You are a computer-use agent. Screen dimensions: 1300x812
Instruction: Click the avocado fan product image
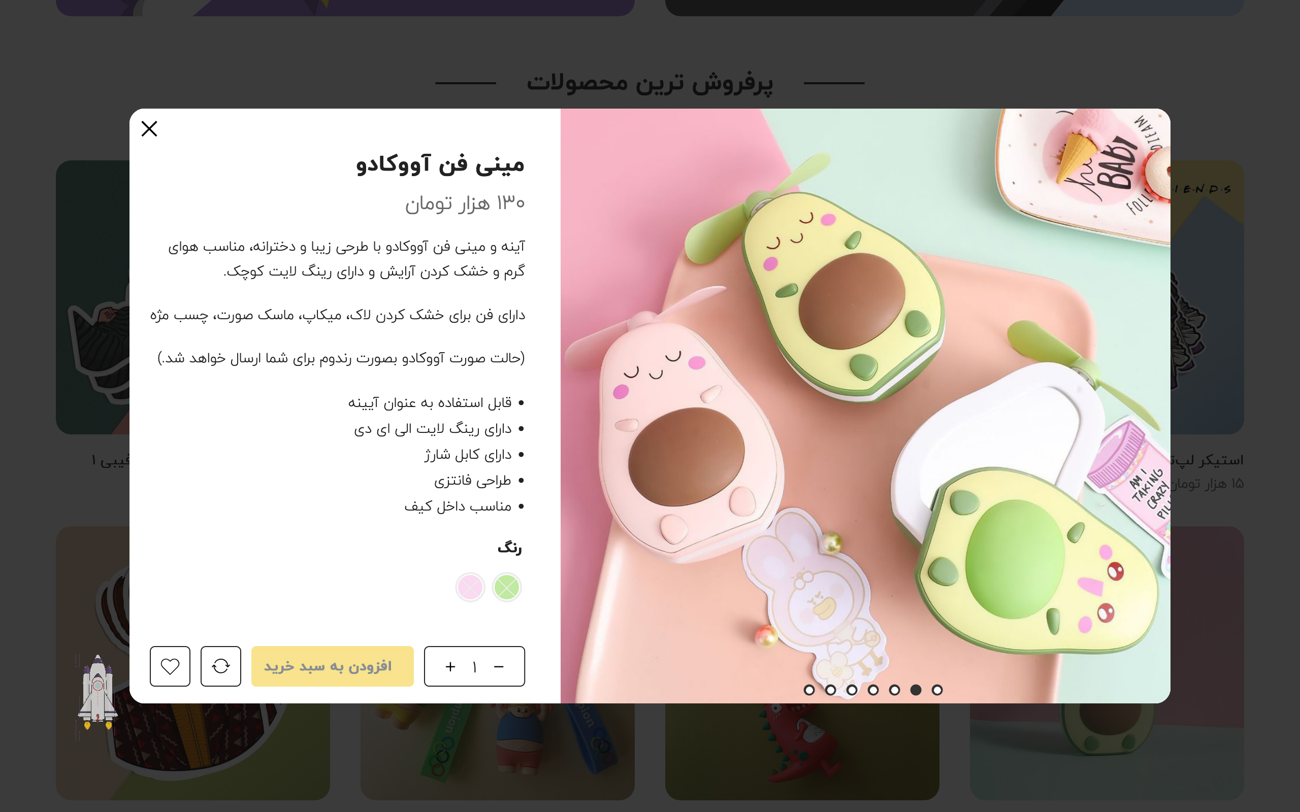click(x=865, y=406)
